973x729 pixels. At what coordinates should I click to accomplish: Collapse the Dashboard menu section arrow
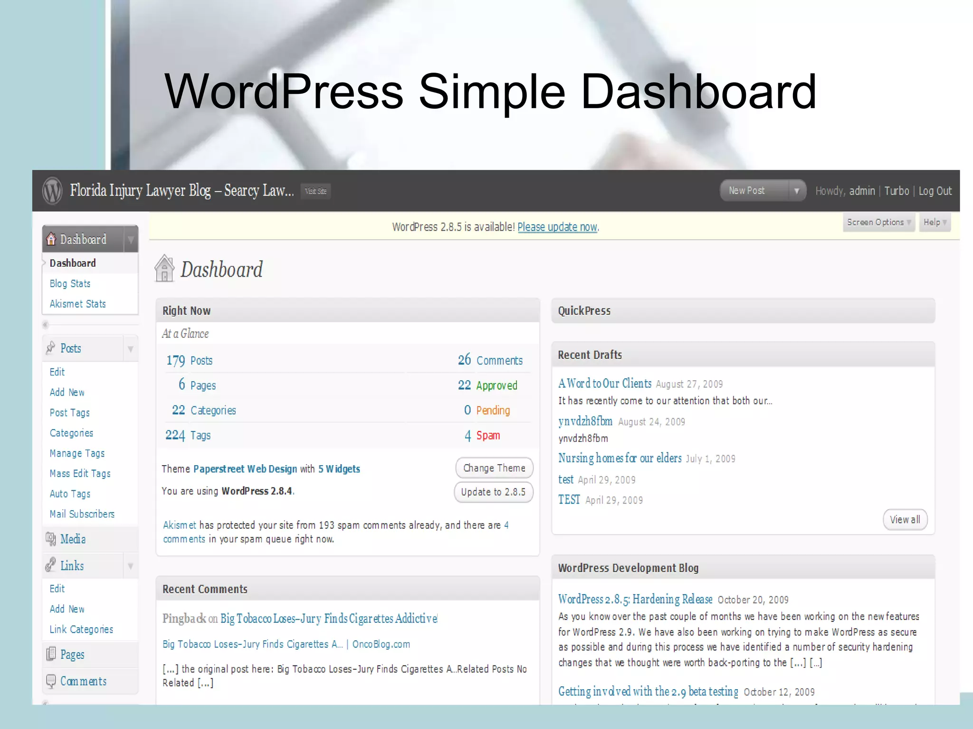point(131,239)
